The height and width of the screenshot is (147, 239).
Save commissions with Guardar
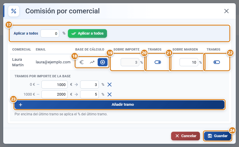[217, 136]
